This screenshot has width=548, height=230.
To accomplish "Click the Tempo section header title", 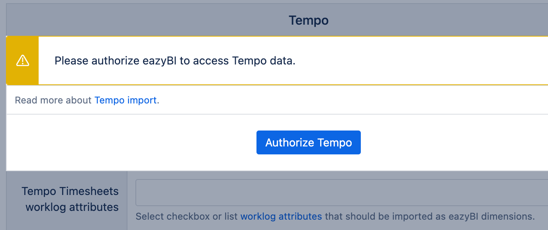I will (x=309, y=20).
